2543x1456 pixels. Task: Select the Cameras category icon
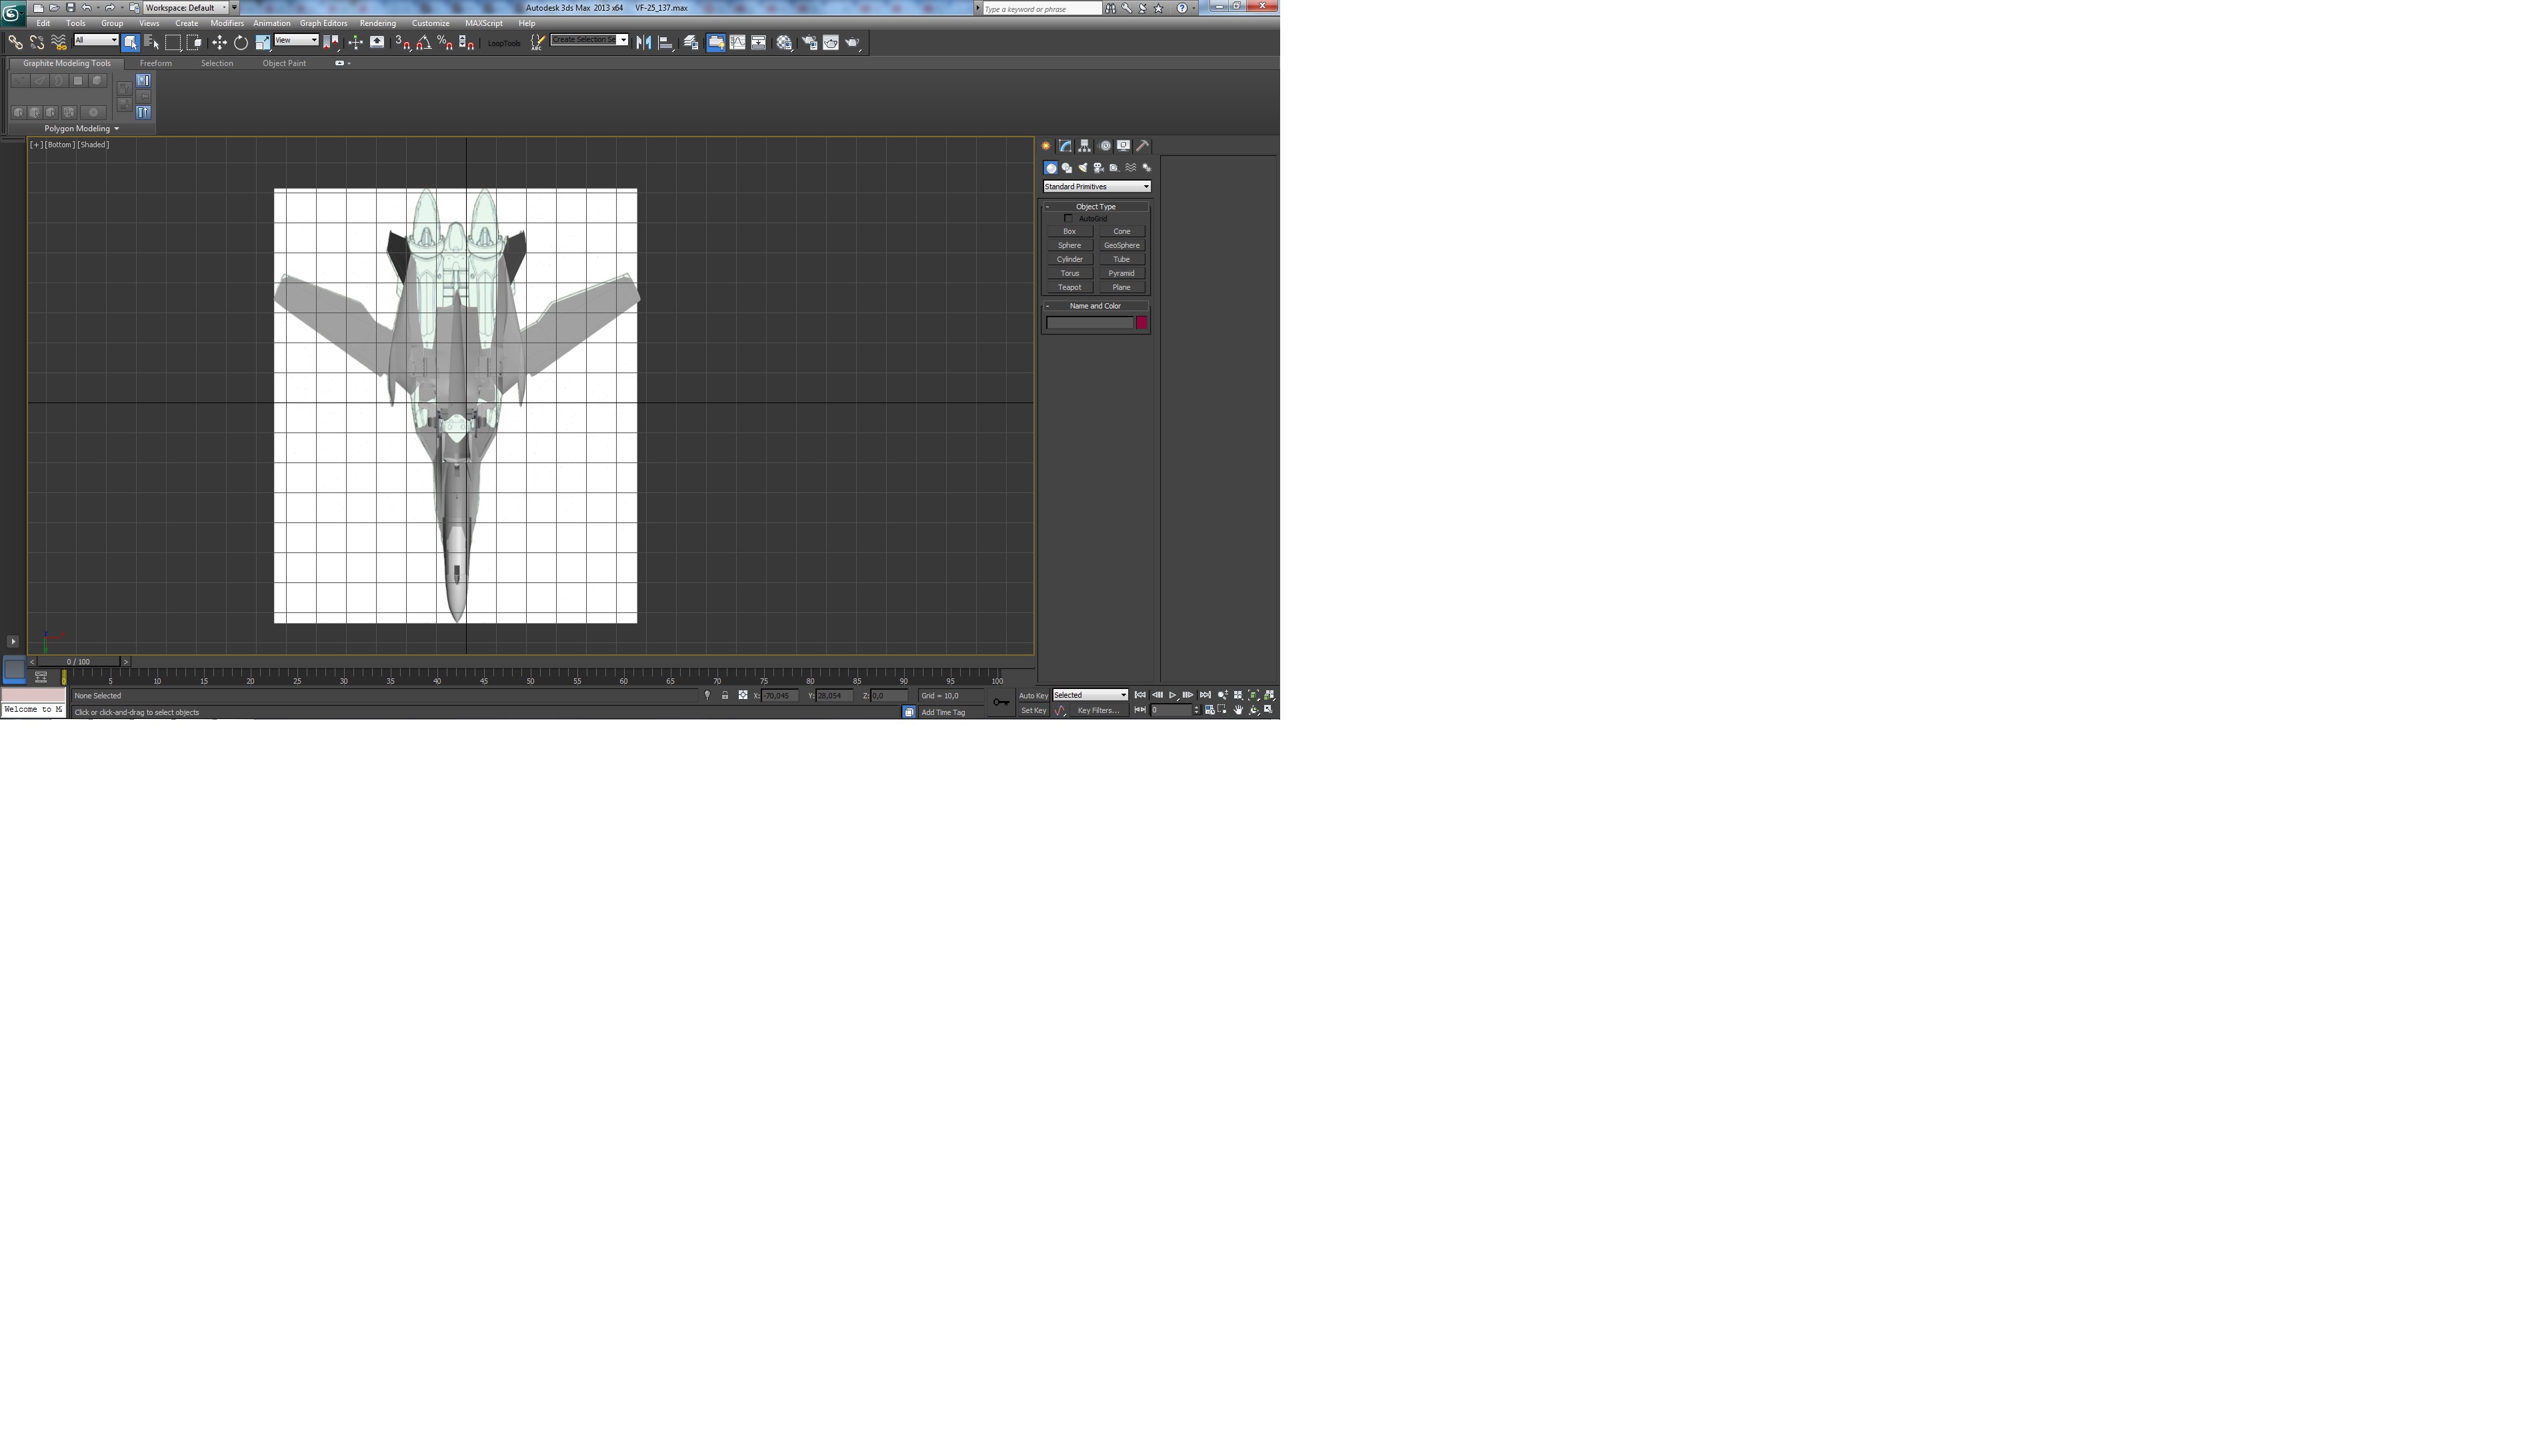click(1098, 168)
